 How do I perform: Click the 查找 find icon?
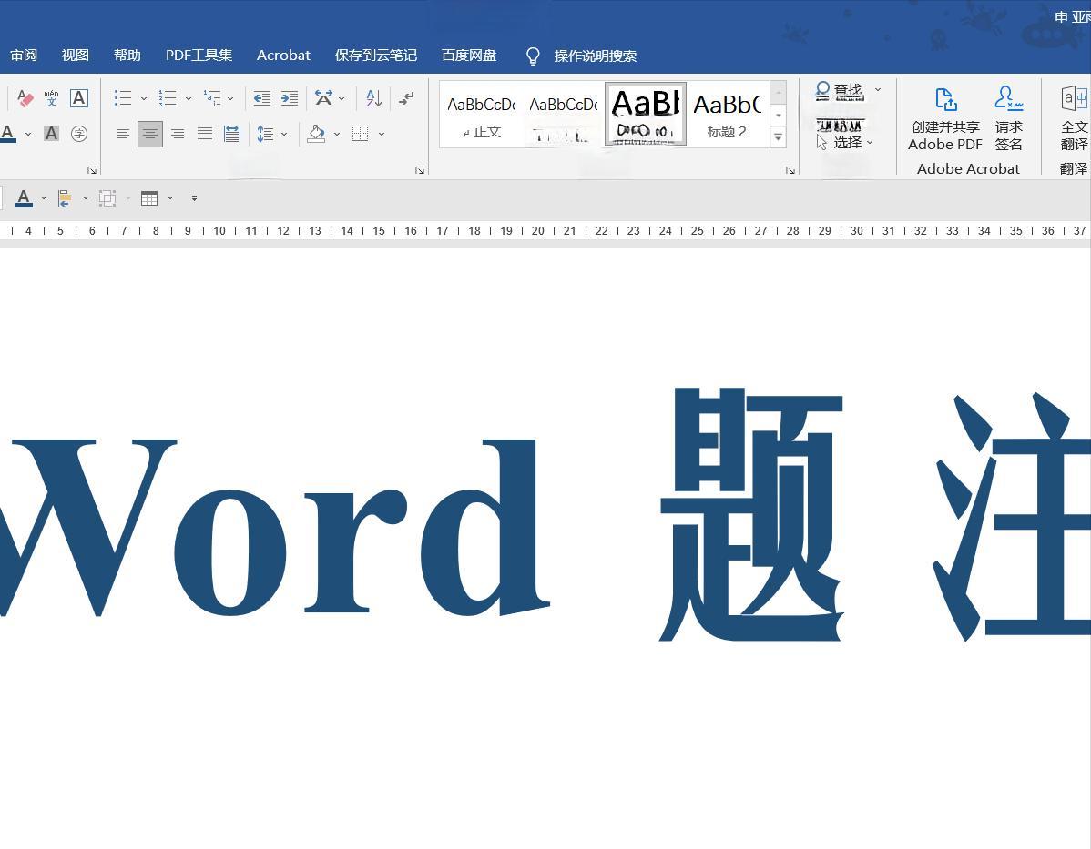[822, 90]
